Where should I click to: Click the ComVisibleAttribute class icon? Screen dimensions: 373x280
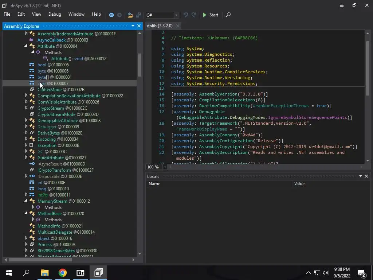tap(32, 102)
